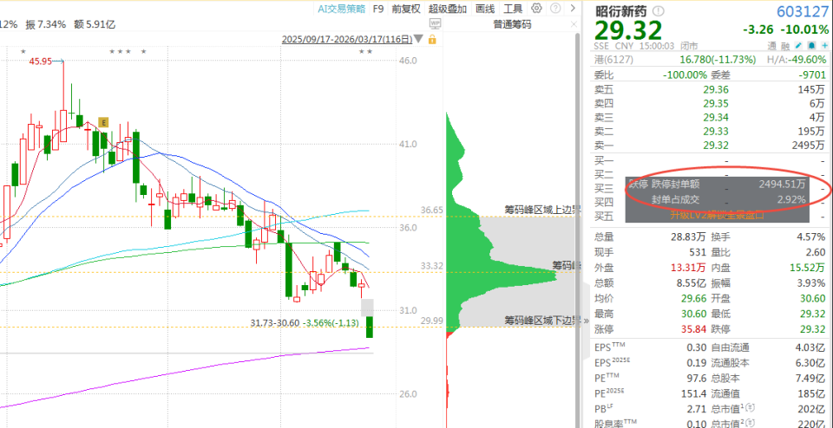Click the gap label 31.73-30.60 -3.56%
Viewport: 833px width, 428px height.
[305, 322]
